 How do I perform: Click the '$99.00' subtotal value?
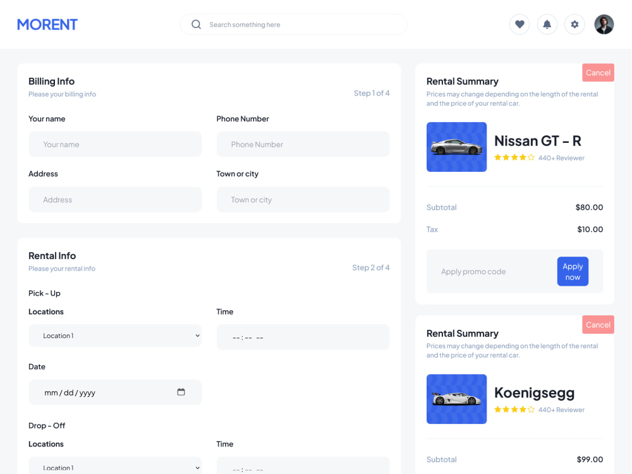[x=590, y=459]
